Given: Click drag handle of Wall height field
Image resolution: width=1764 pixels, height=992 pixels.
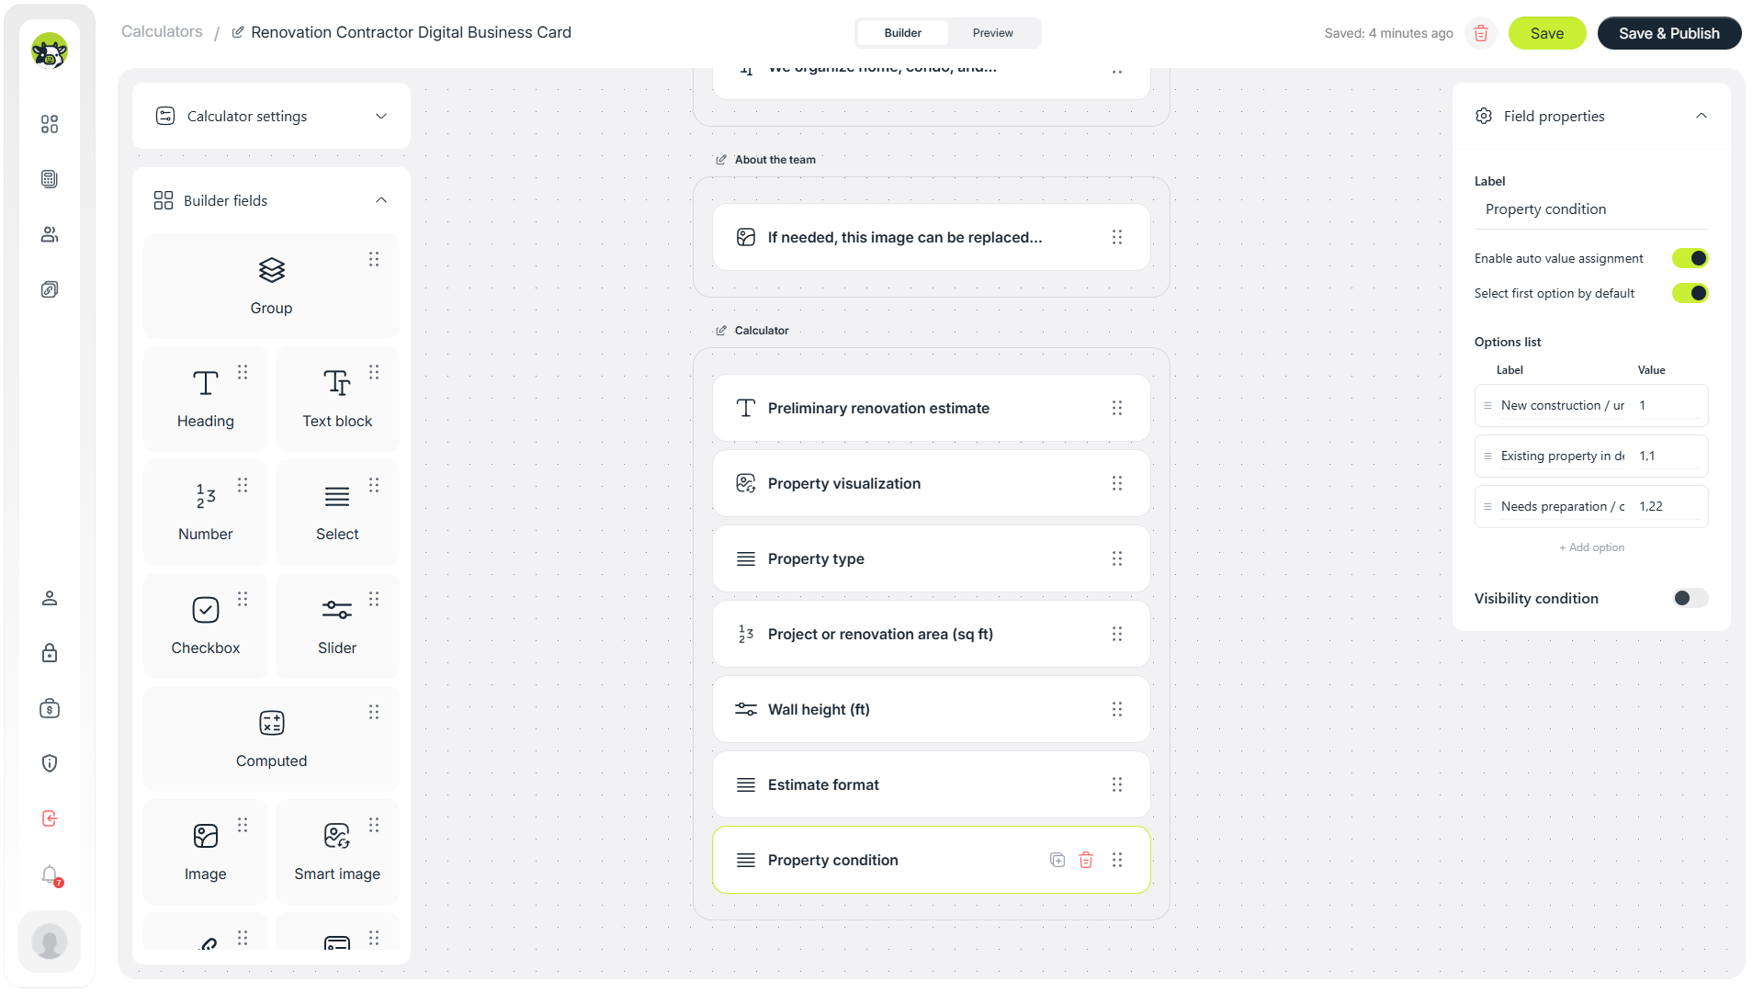Looking at the screenshot, I should 1117,709.
